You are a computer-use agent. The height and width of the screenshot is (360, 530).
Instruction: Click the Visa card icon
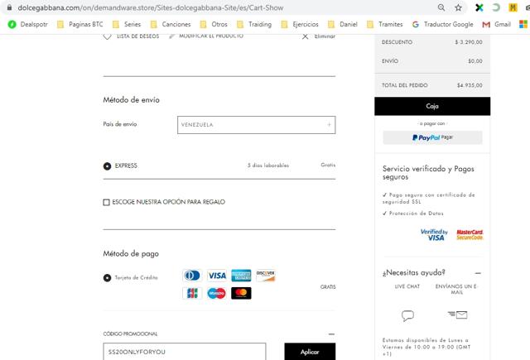coord(217,276)
